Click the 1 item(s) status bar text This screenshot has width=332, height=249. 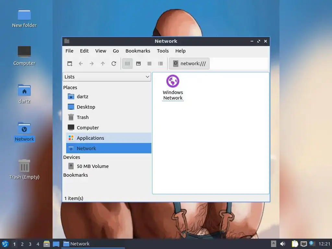[x=74, y=198]
